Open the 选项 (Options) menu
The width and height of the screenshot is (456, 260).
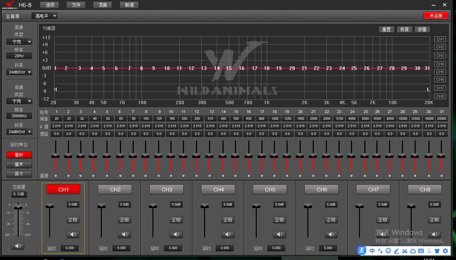(50, 5)
